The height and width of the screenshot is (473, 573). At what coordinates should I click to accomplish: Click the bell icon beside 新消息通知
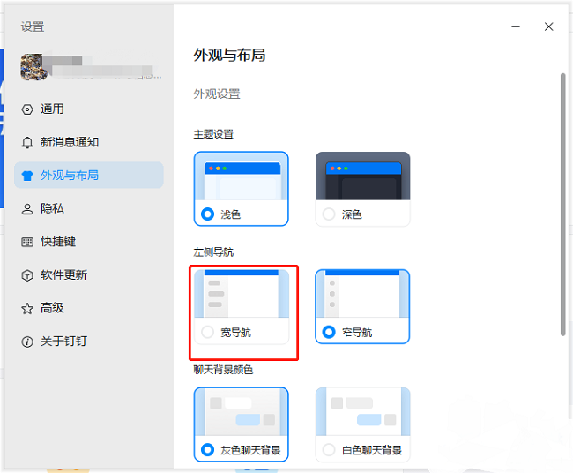[x=27, y=142]
